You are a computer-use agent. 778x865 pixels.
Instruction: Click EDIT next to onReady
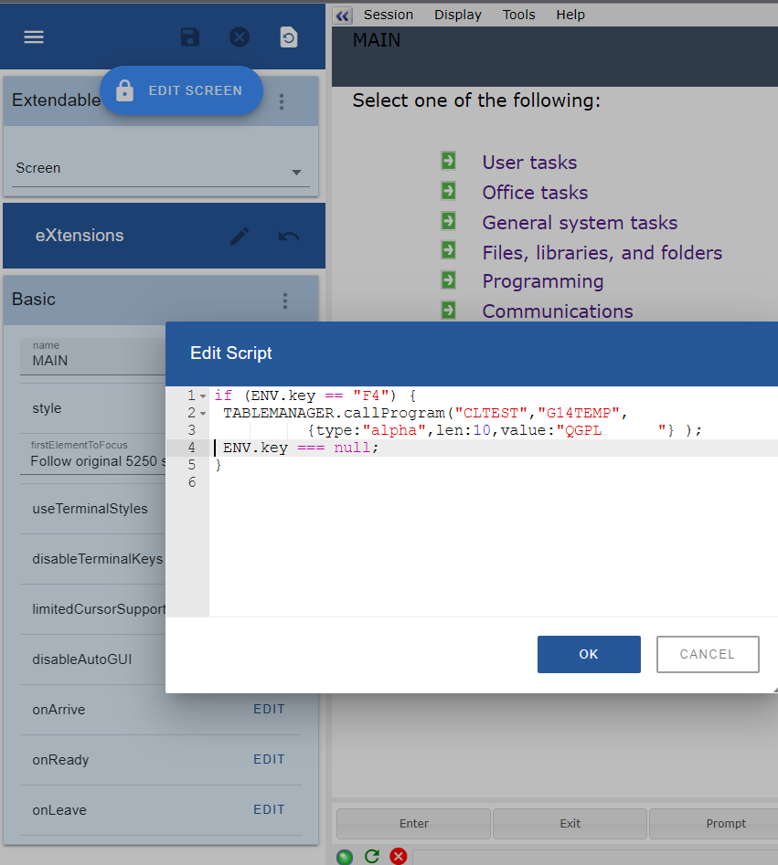(x=269, y=759)
